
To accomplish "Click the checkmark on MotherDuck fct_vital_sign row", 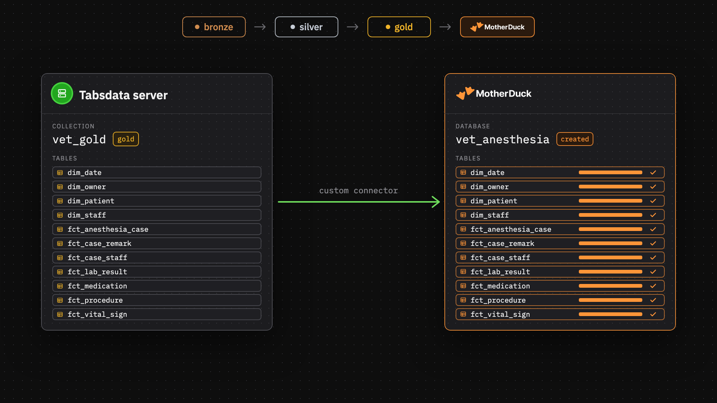I will (x=653, y=314).
